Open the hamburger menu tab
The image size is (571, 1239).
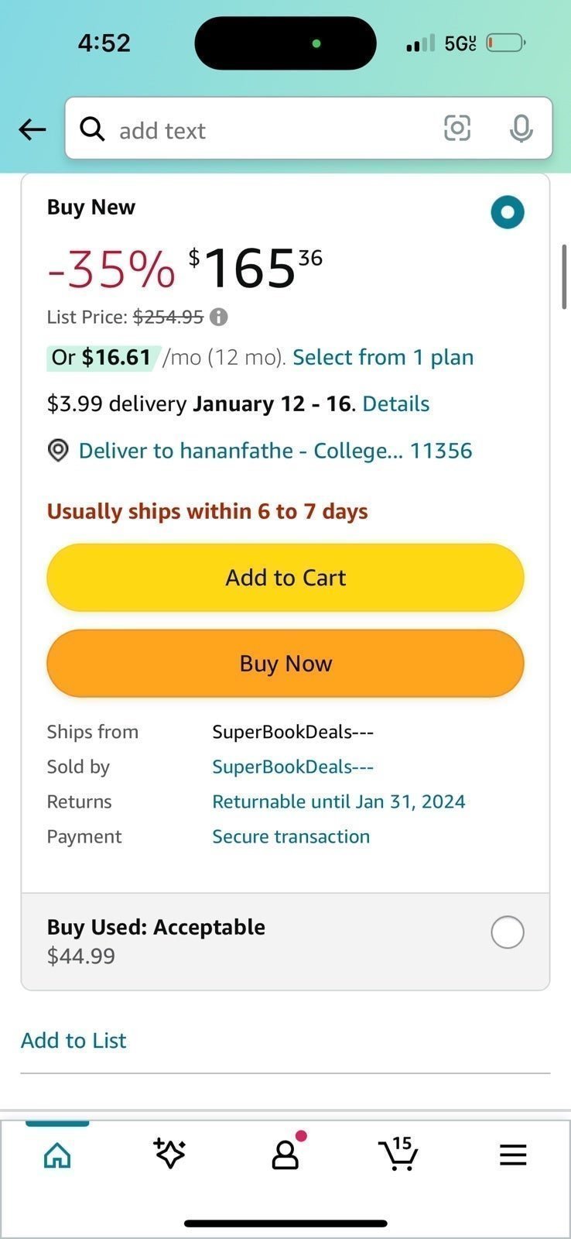[513, 1155]
